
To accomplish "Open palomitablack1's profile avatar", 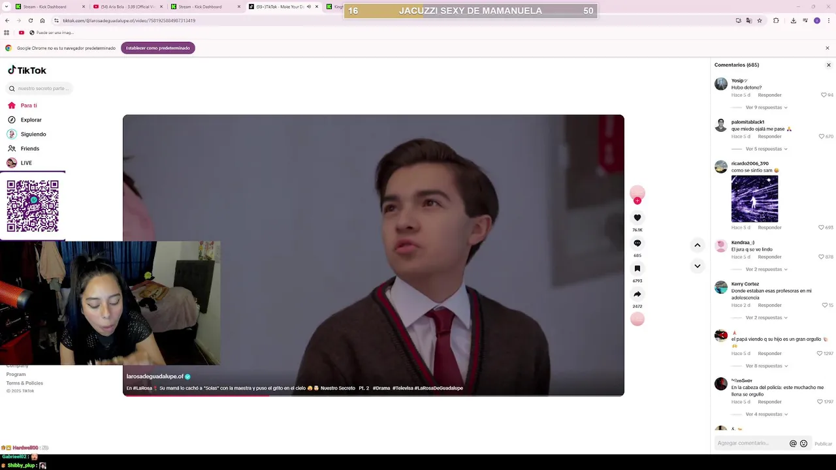I will 721,125.
